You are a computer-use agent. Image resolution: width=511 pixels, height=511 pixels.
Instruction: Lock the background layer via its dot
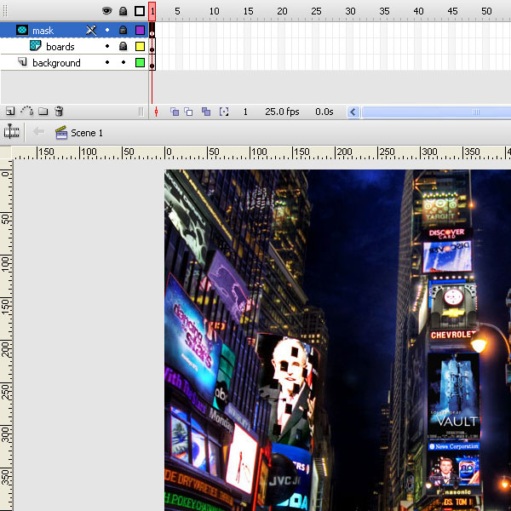(123, 62)
